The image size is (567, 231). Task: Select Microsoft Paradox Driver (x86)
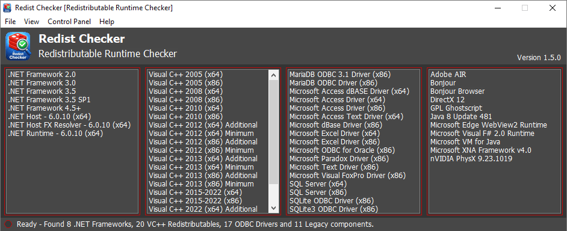tap(339, 159)
